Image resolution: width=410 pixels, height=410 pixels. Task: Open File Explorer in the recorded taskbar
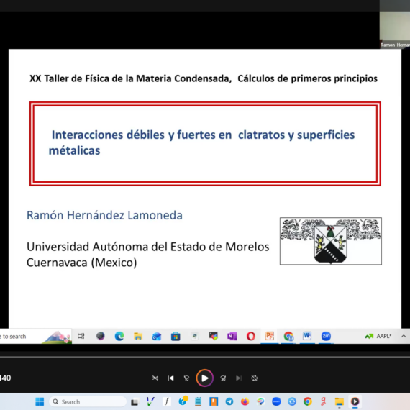click(138, 336)
